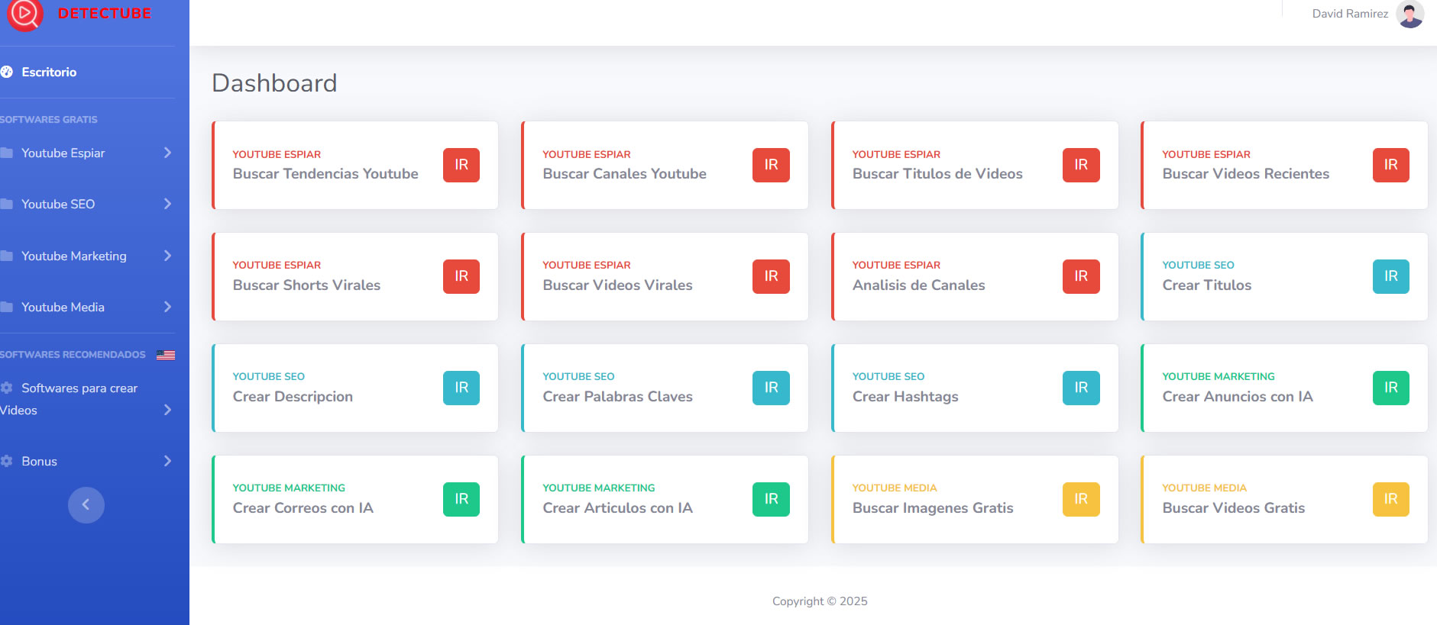Expand the Youtube Espiar submenu chevron
The width and height of the screenshot is (1437, 625).
click(167, 153)
